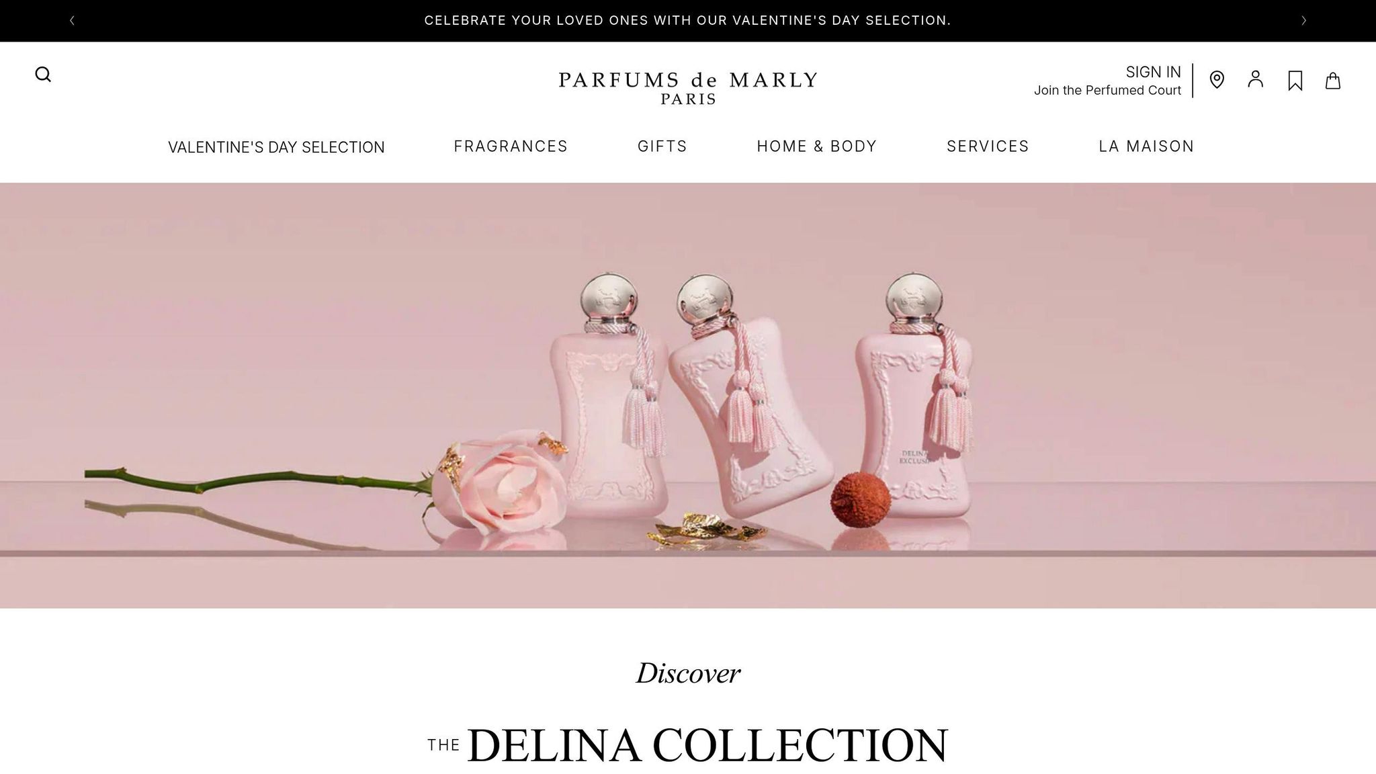This screenshot has height=774, width=1376.
Task: Click the Parfums de Marly Paris logo
Action: click(x=688, y=88)
